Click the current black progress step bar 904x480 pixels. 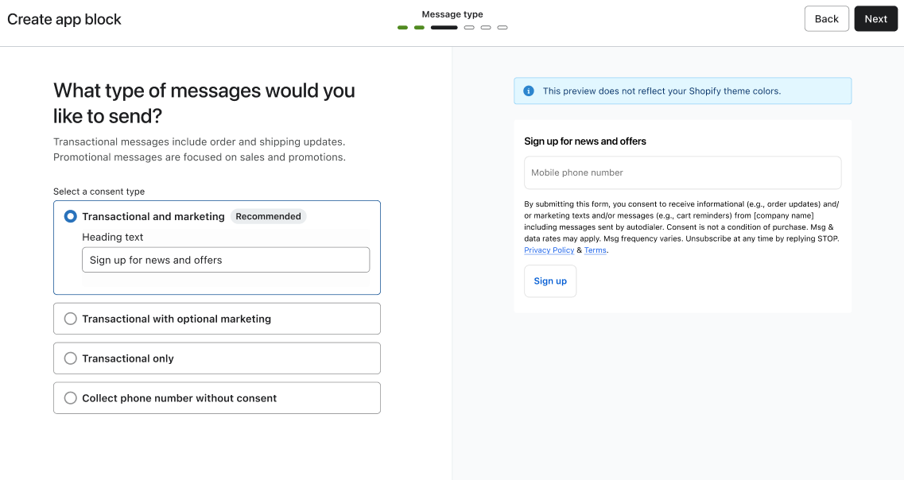pos(444,28)
